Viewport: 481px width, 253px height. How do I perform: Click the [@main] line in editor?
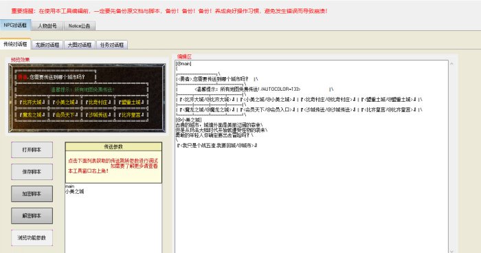(x=183, y=63)
